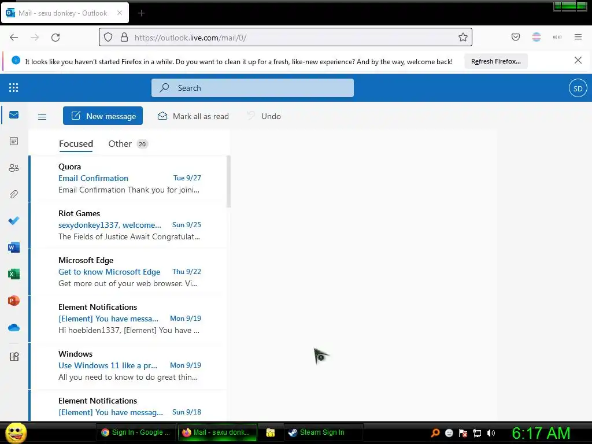
Task: Save page to Pocket icon
Action: pyautogui.click(x=516, y=37)
